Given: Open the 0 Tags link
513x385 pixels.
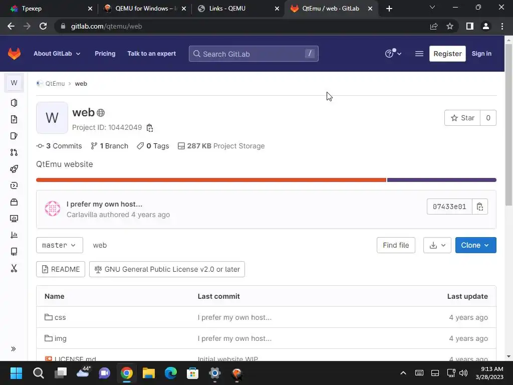Looking at the screenshot, I should pos(153,146).
